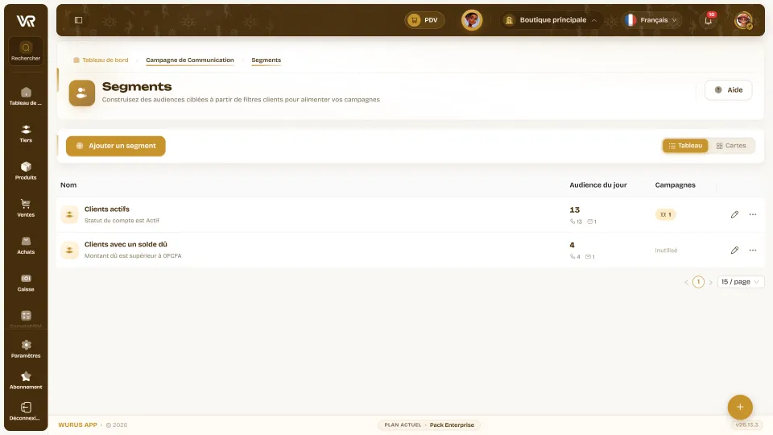This screenshot has width=773, height=435.
Task: Click the Aide help button
Action: (x=728, y=89)
